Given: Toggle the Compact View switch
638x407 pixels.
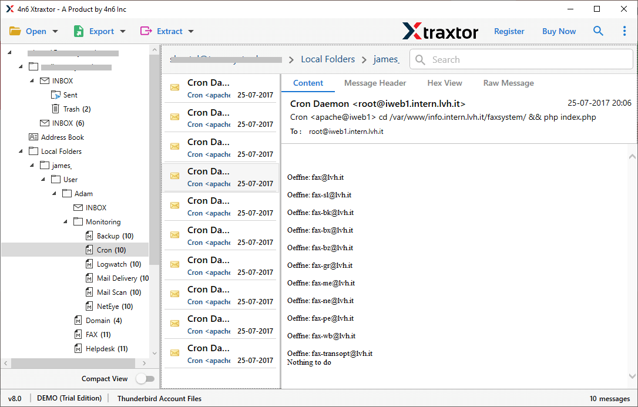Looking at the screenshot, I should [145, 379].
